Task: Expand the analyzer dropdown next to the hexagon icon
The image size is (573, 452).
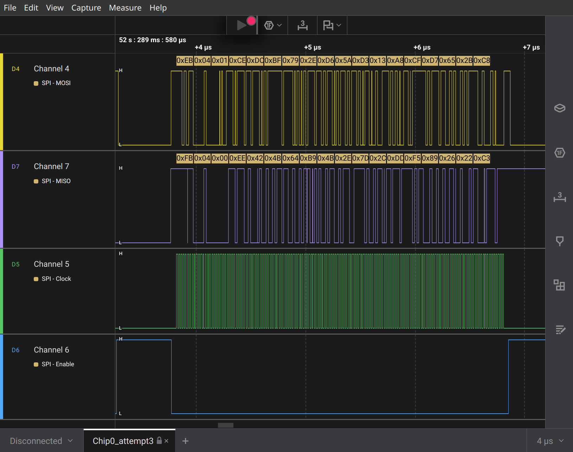Action: [279, 25]
